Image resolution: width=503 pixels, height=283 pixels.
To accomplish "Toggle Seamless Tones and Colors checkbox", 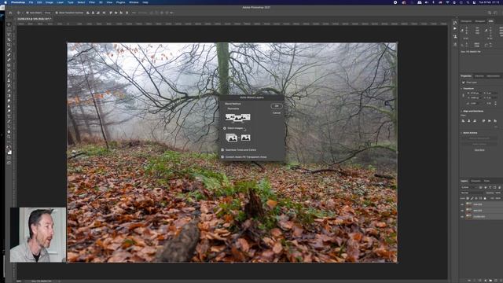I will point(222,150).
